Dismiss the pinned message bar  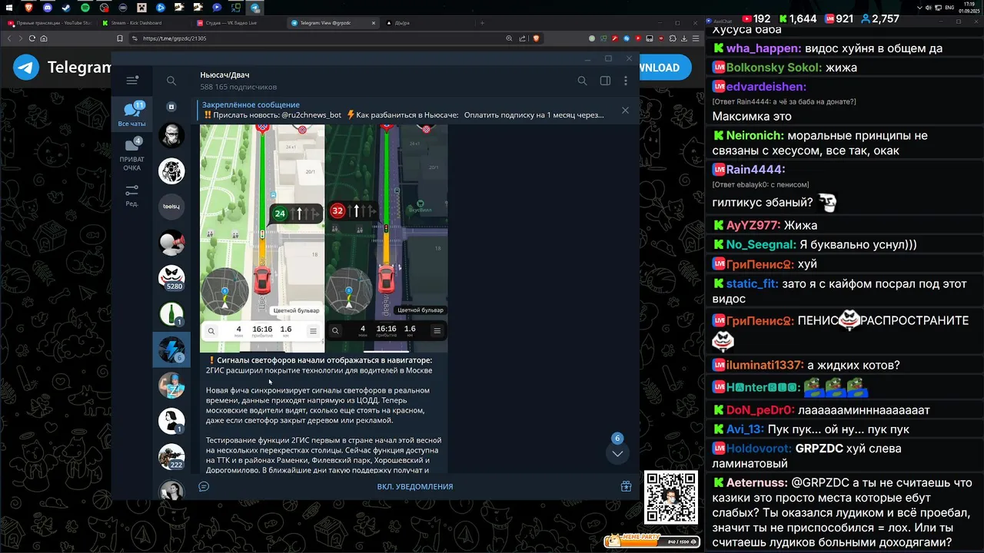tap(625, 110)
